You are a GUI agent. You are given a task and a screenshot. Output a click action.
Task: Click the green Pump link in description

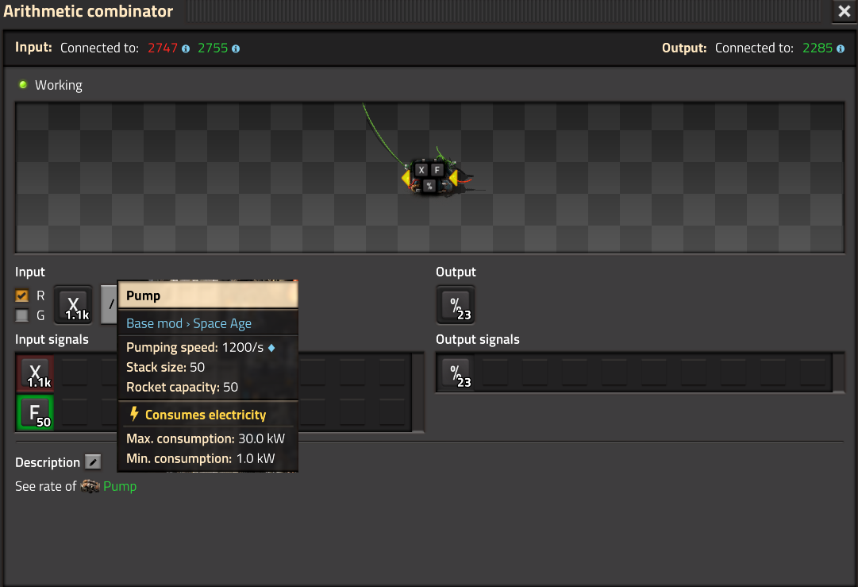[x=120, y=486]
